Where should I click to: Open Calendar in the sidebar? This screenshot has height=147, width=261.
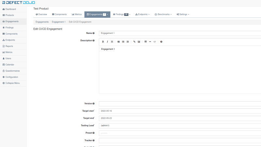coord(13,64)
